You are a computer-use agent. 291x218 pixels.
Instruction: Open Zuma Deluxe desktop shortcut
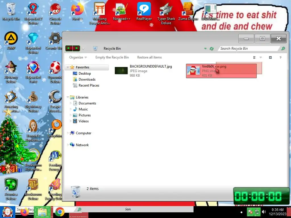coord(188,11)
